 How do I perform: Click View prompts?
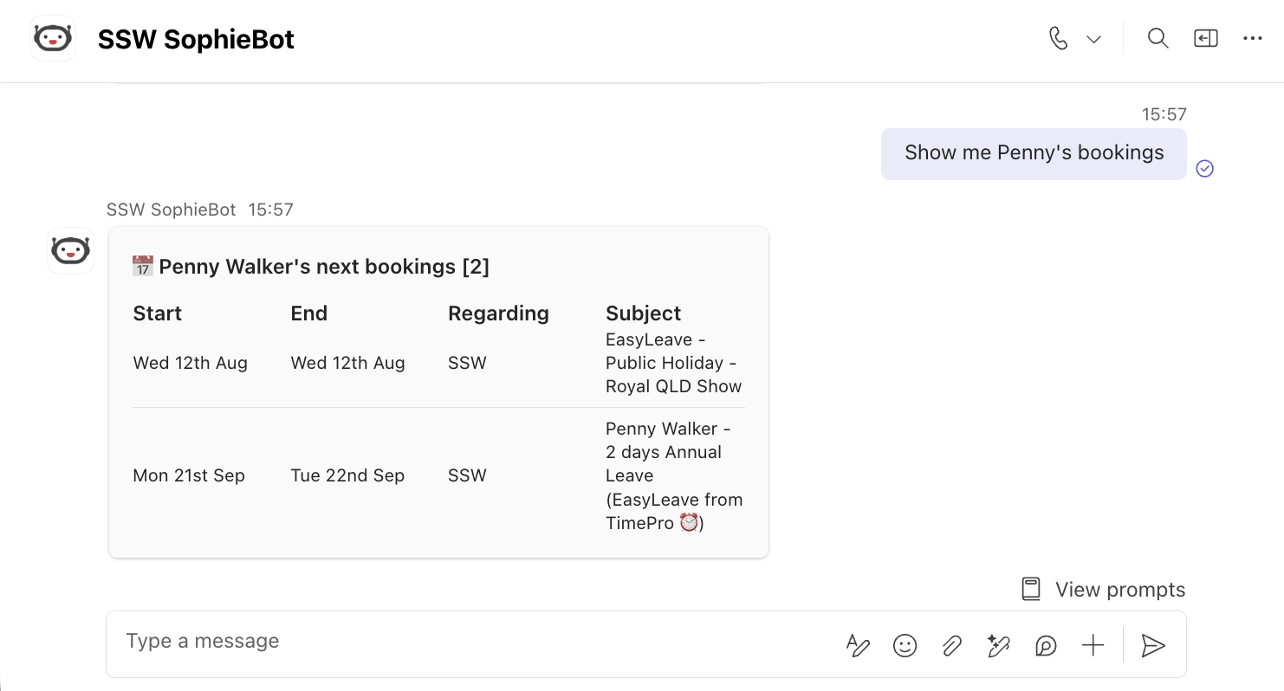click(1103, 590)
